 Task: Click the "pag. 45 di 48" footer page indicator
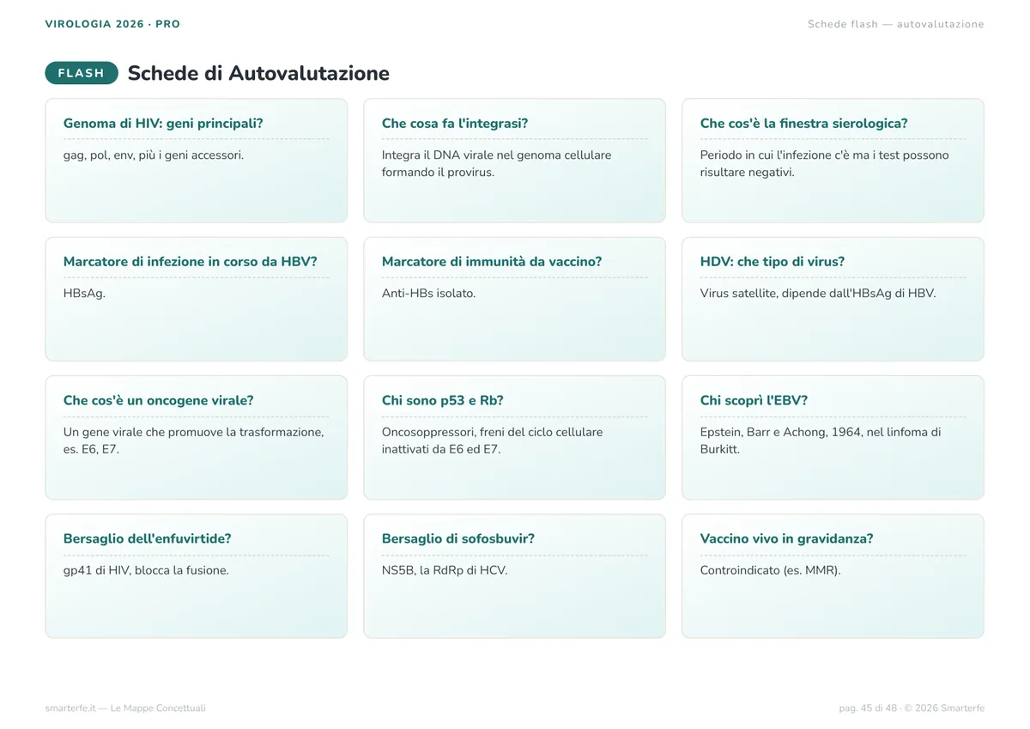(x=868, y=708)
